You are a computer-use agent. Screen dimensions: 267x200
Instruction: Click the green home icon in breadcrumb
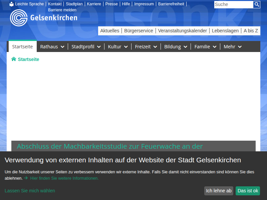coord(14,59)
